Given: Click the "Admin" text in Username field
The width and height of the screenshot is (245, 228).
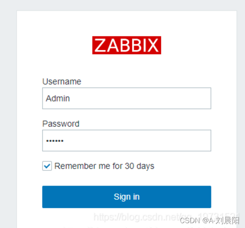Looking at the screenshot, I should (x=58, y=99).
